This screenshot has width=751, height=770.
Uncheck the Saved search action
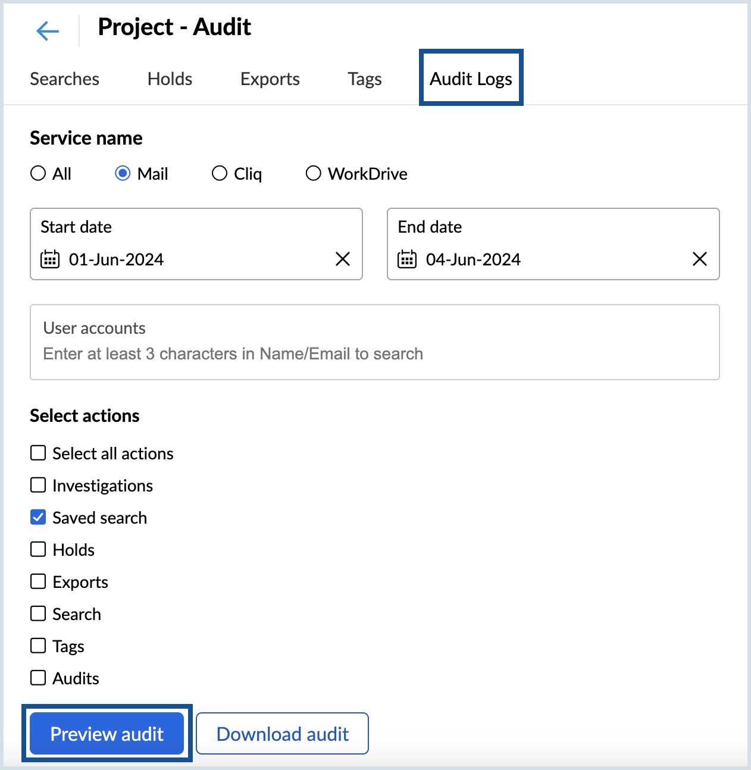pos(38,517)
